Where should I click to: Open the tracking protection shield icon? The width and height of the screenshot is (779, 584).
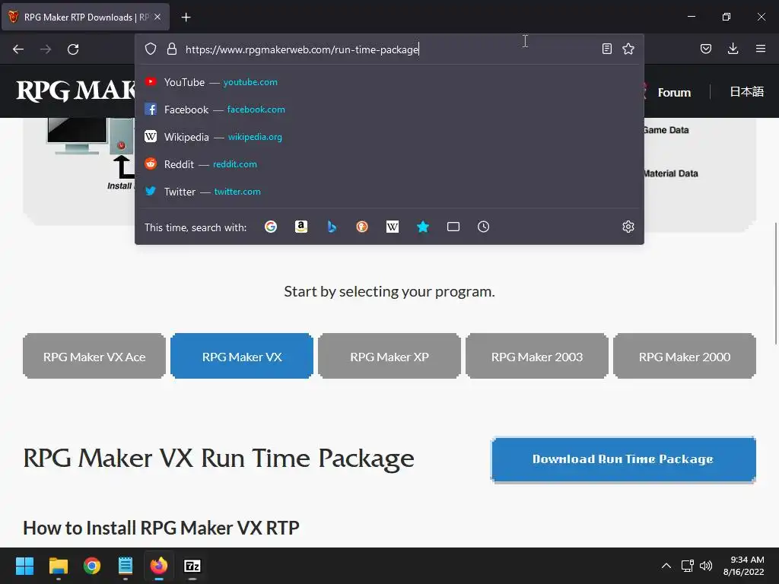[151, 49]
